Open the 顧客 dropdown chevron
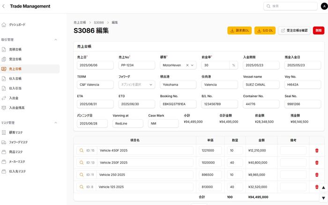The image size is (328, 205). point(192,65)
